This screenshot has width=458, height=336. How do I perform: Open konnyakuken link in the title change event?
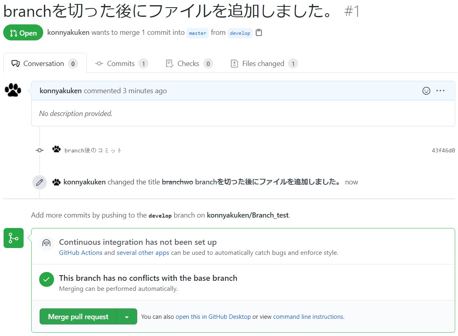[84, 182]
